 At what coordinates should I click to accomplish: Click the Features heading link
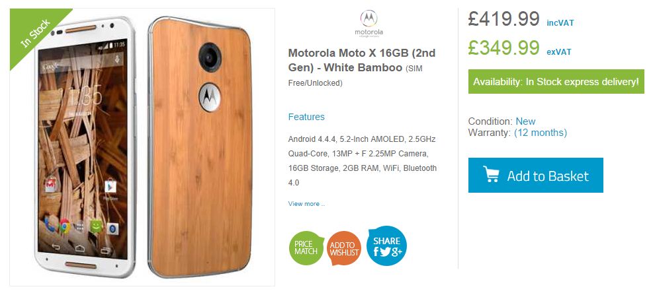306,117
